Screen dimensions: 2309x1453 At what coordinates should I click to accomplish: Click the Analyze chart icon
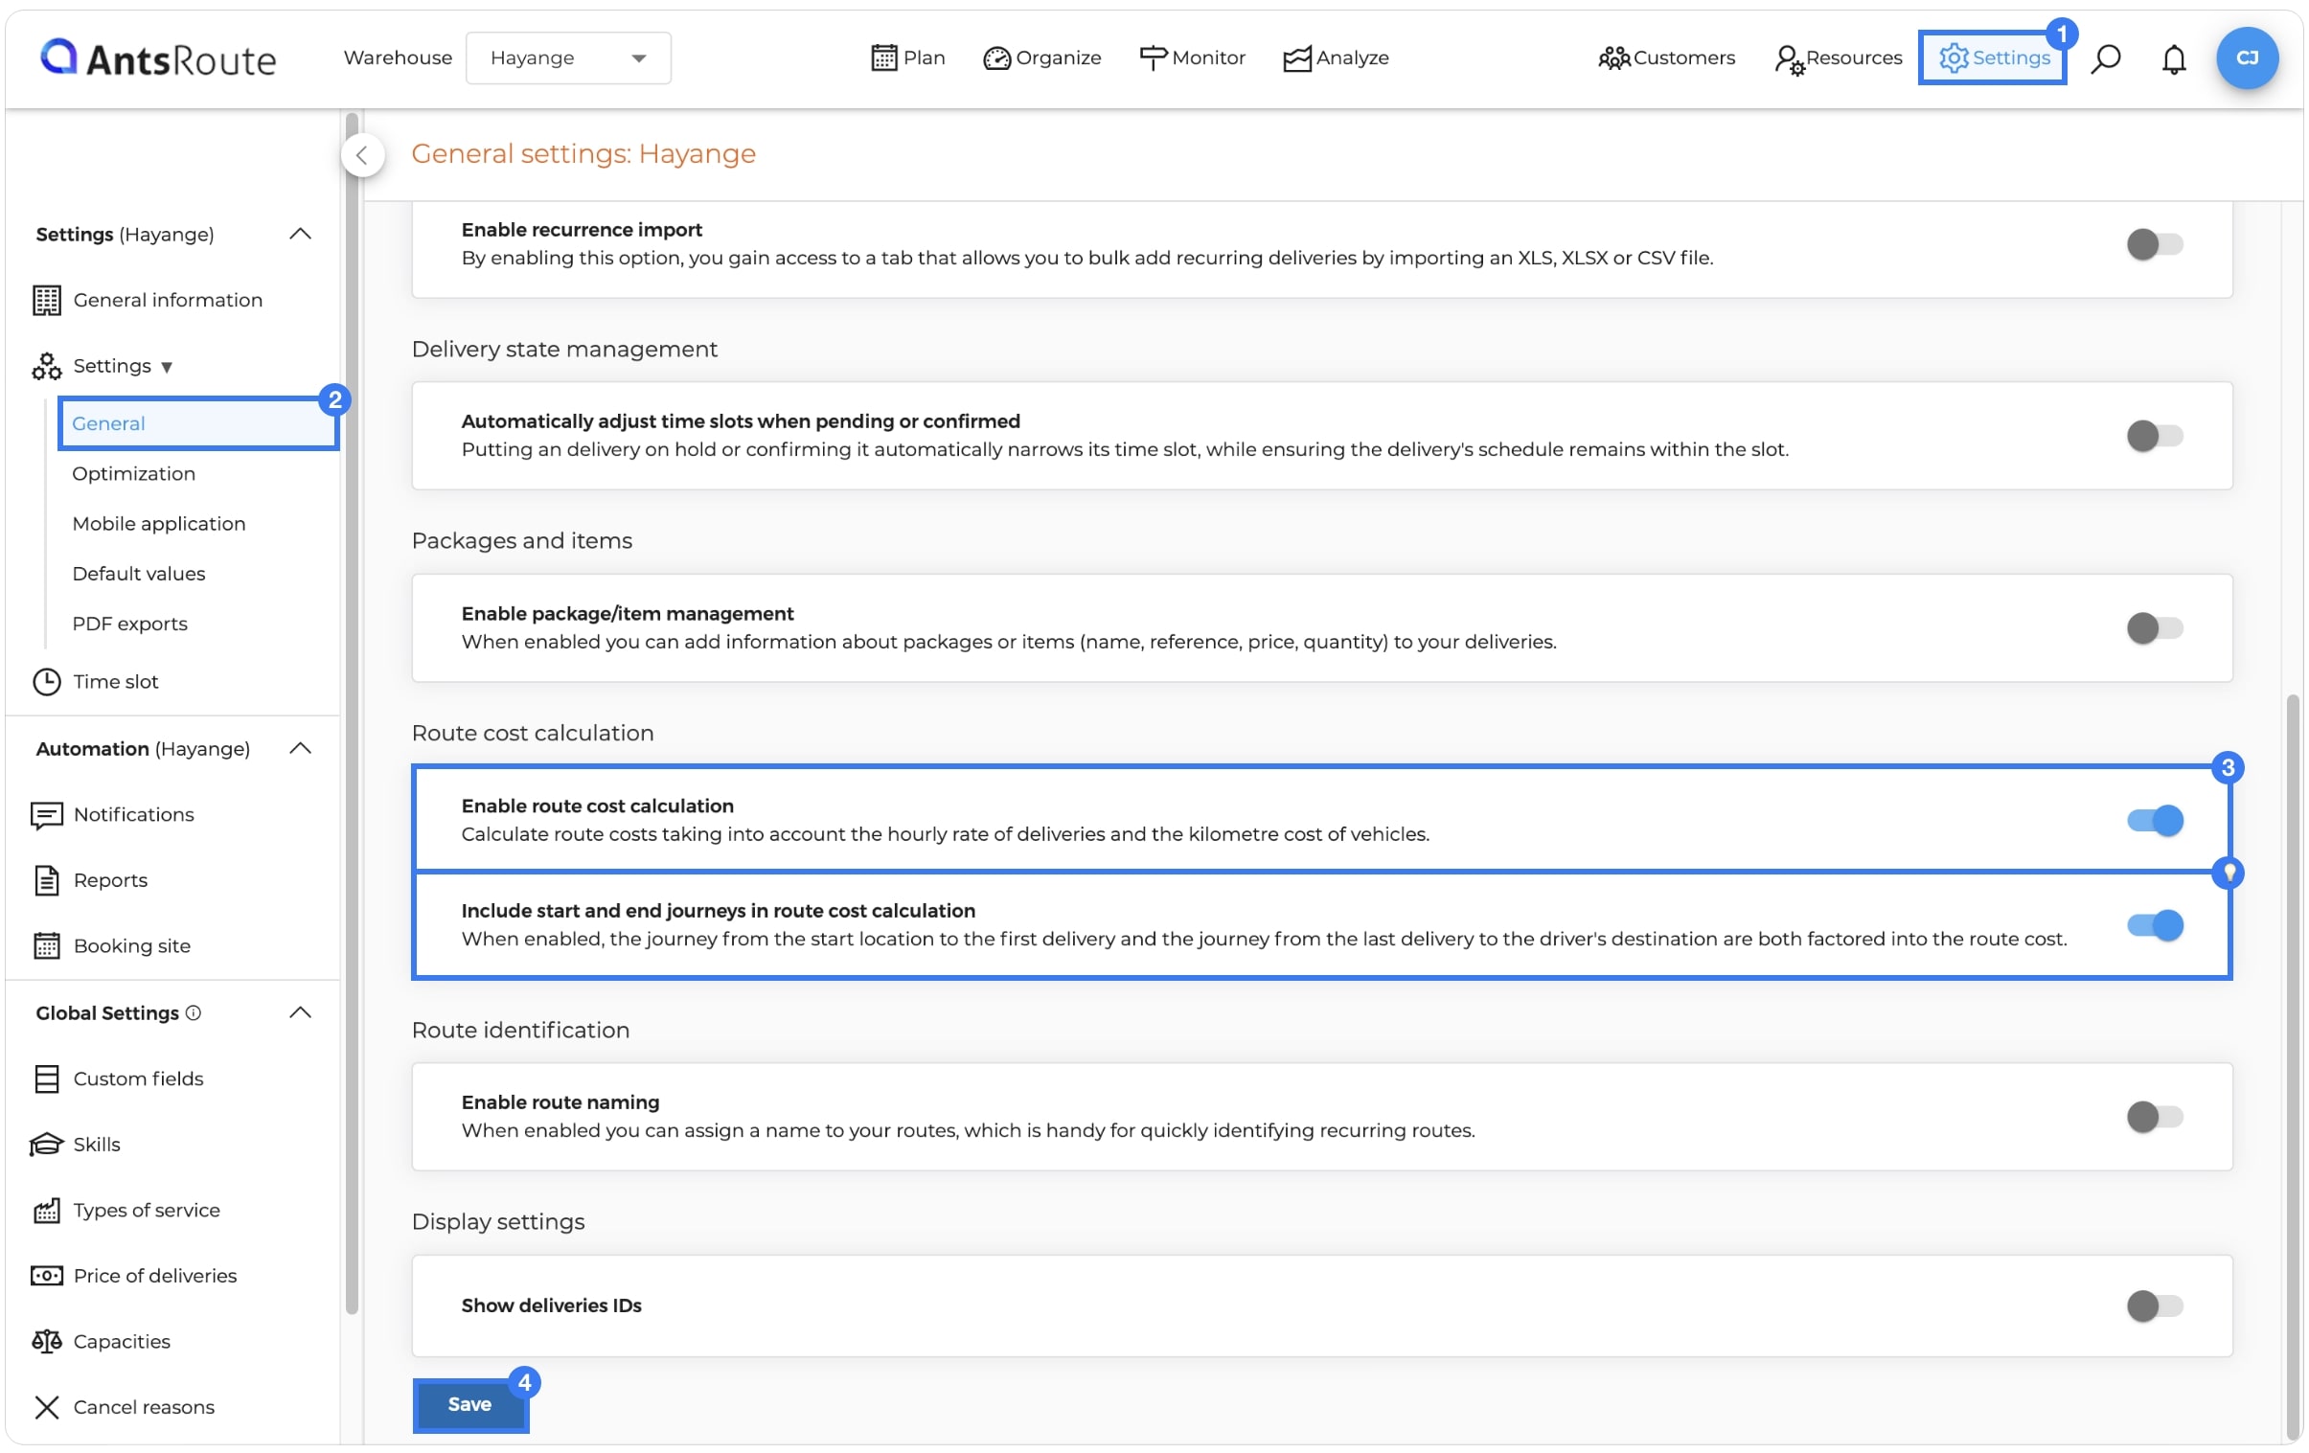pyautogui.click(x=1296, y=58)
